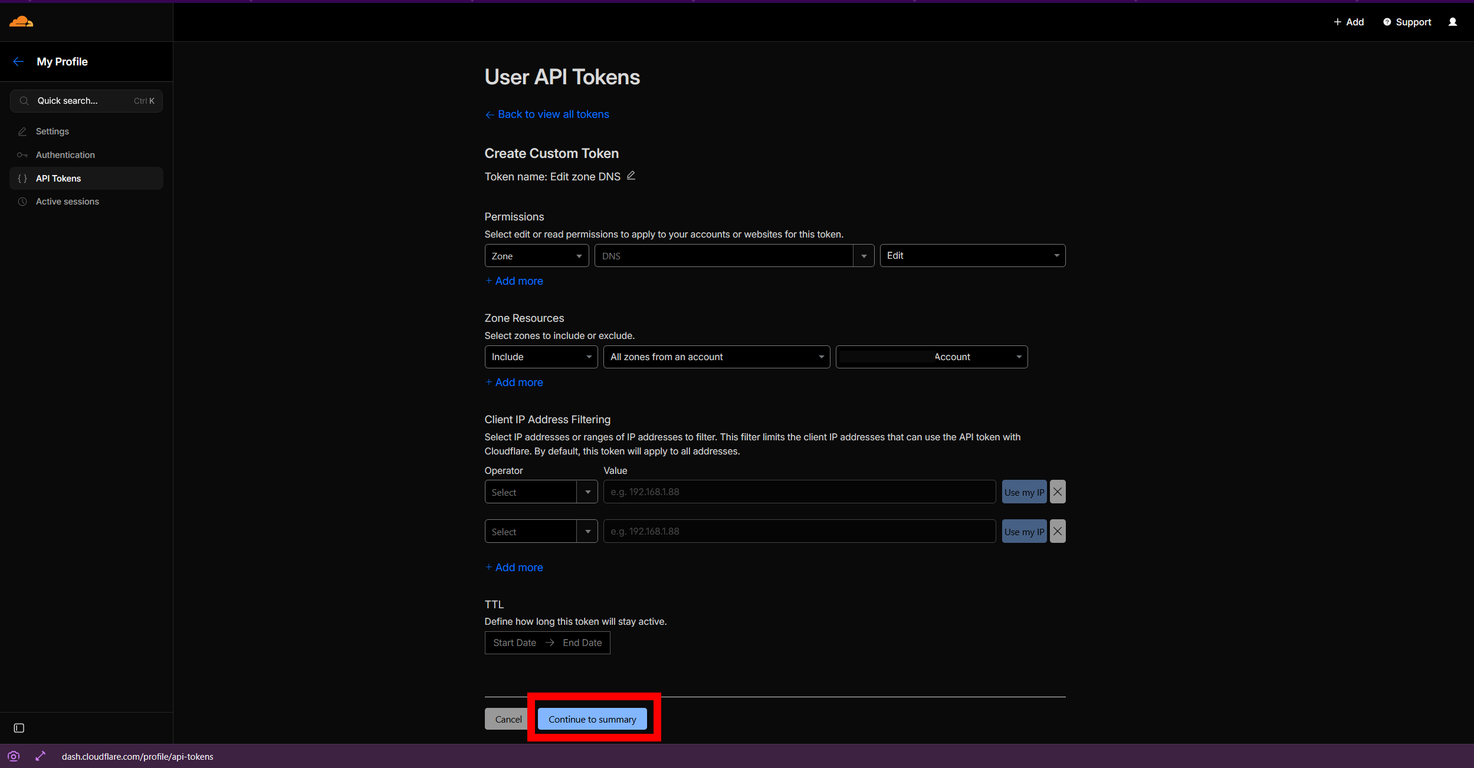Open the Zone permission type dropdown
Screen dimensions: 1474x768
pyautogui.click(x=536, y=255)
